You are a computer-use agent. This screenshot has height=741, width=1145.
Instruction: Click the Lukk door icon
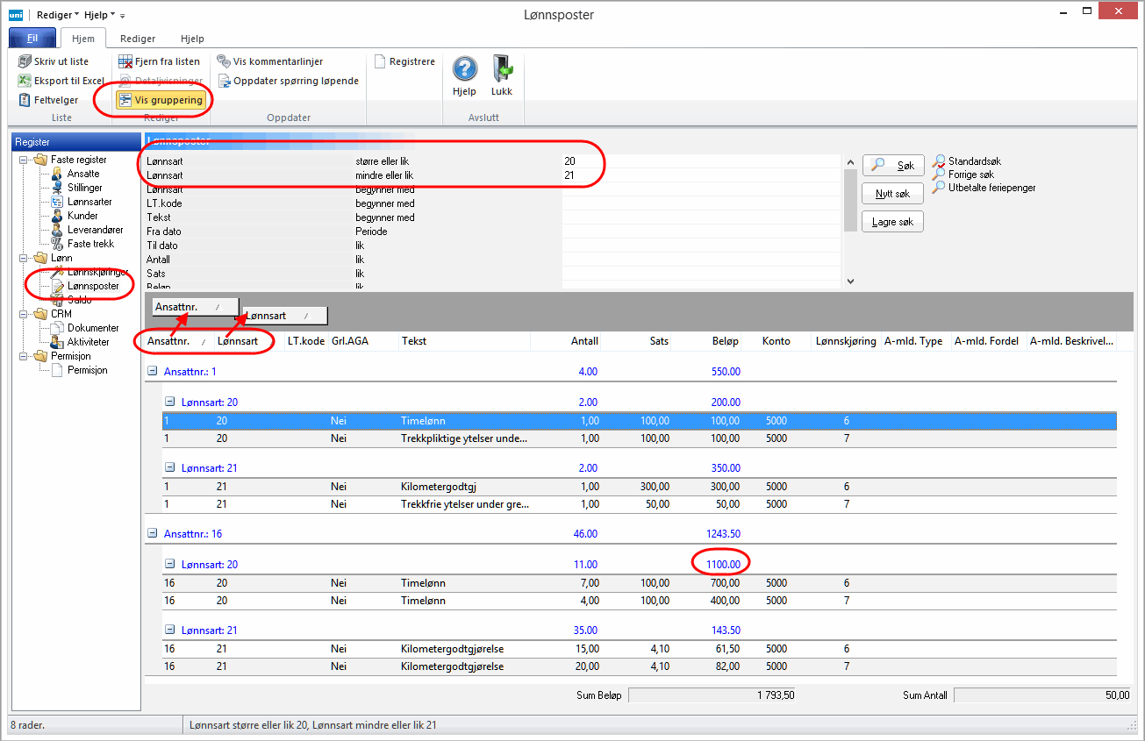[x=502, y=69]
